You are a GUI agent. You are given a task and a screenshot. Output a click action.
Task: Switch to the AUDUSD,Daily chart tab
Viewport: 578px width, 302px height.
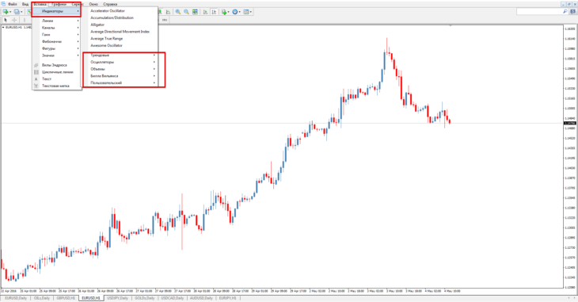[201, 298]
